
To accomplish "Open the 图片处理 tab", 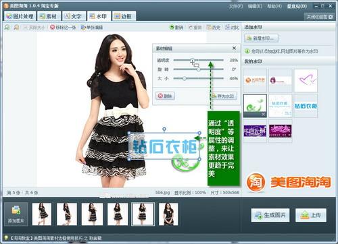I will coord(20,16).
